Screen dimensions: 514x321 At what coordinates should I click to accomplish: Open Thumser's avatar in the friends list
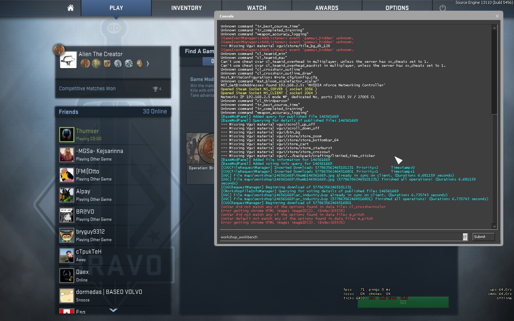67,135
